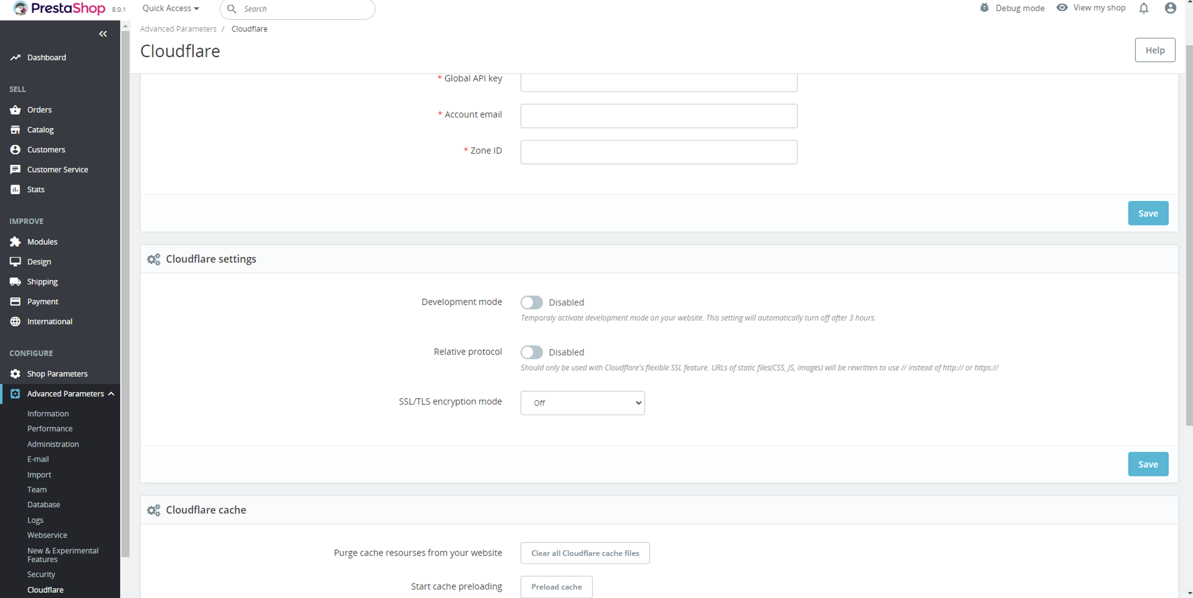Open the Shipping truck icon

click(15, 281)
